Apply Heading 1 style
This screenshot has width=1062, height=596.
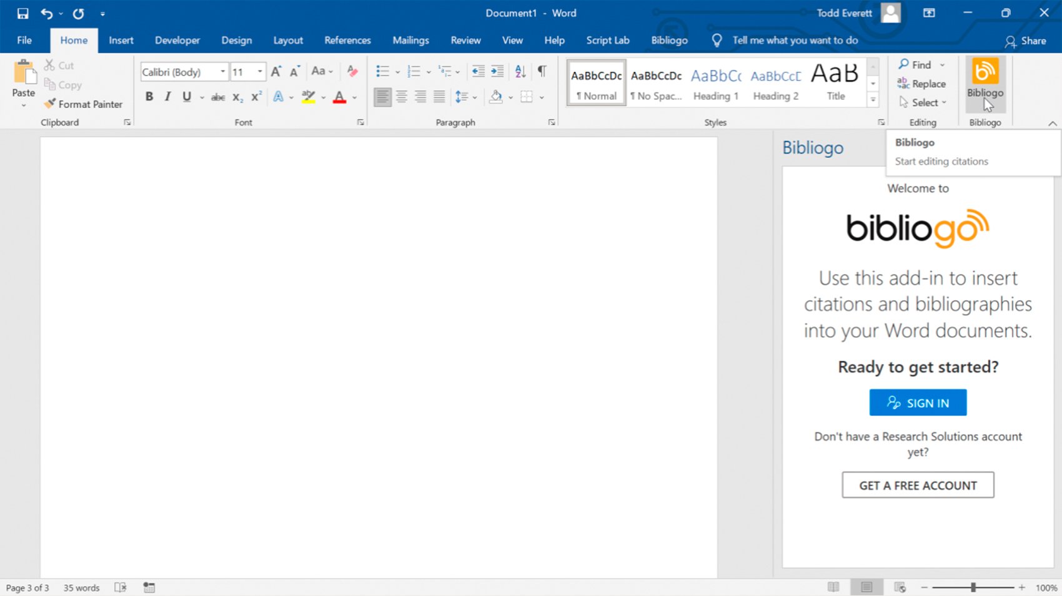pyautogui.click(x=716, y=84)
